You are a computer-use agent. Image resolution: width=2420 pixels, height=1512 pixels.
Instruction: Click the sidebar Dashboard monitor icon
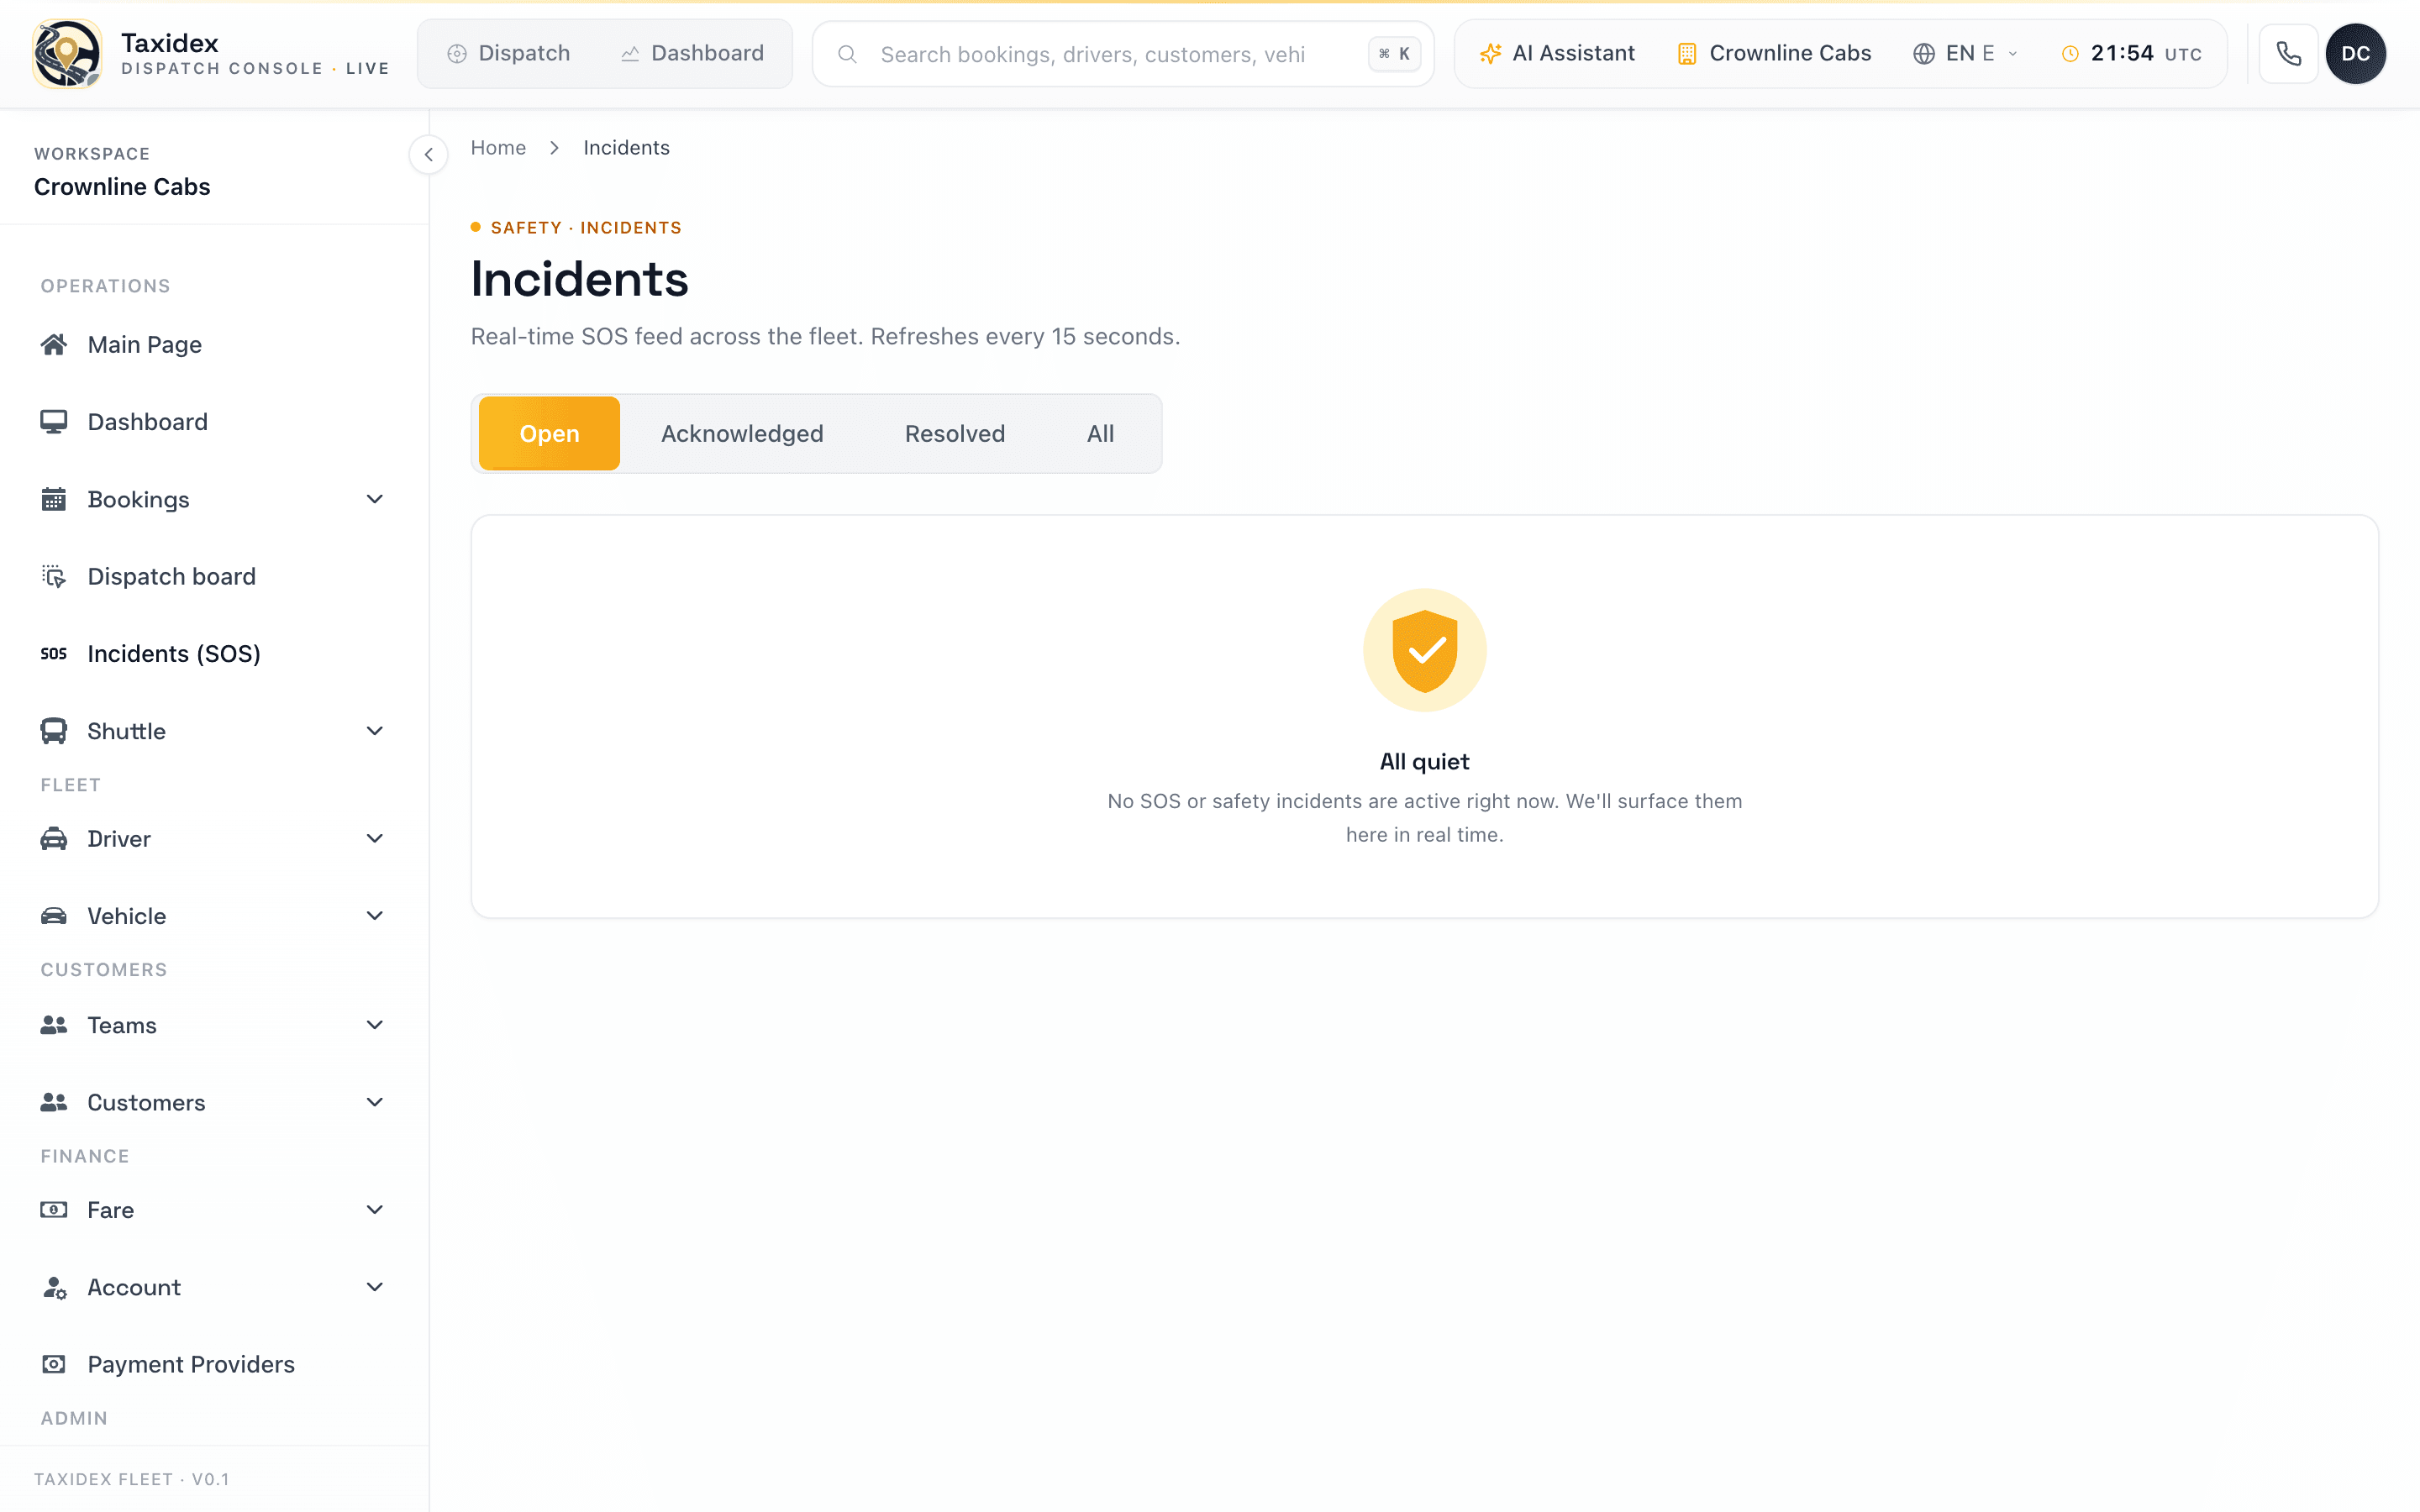click(54, 422)
